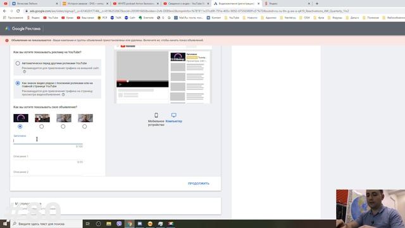Screen dimensions: 405x228
Task: Close the DNS order history tab
Action: pos(108,4)
